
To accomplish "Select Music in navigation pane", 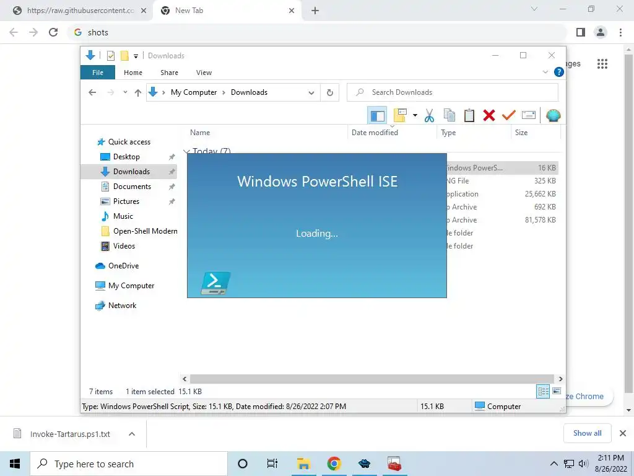I will (x=123, y=216).
